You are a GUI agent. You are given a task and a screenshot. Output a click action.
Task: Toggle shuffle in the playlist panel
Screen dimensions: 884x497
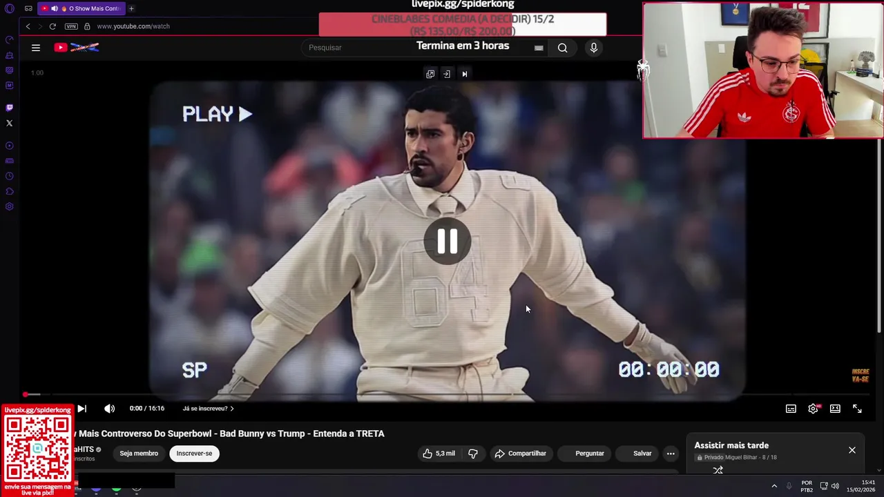[718, 470]
